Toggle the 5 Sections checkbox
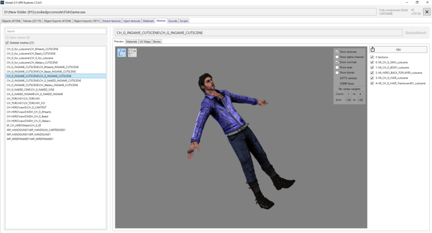The width and height of the screenshot is (432, 233). click(372, 57)
